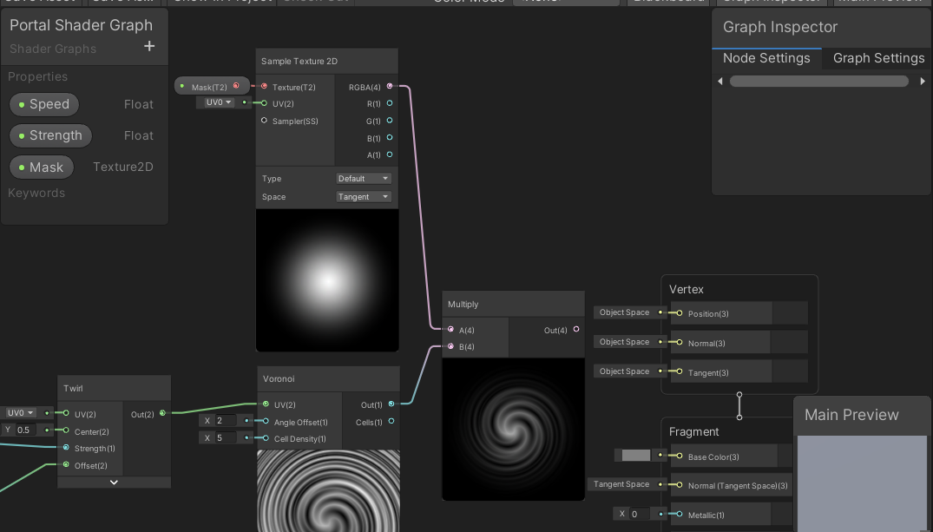Click the plus icon to add a new shader property
Image resolution: width=933 pixels, height=532 pixels.
[x=149, y=47]
